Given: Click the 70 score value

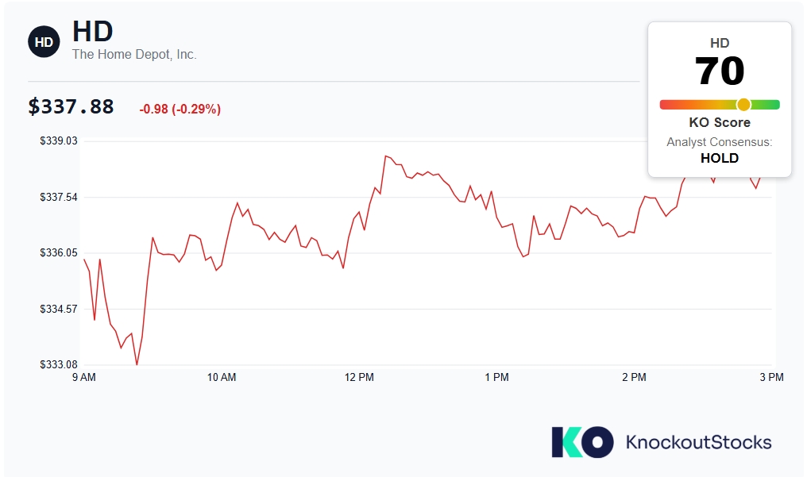Looking at the screenshot, I should click(720, 71).
